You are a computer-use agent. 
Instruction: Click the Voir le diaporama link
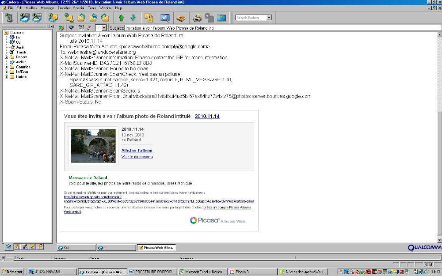[x=137, y=157]
